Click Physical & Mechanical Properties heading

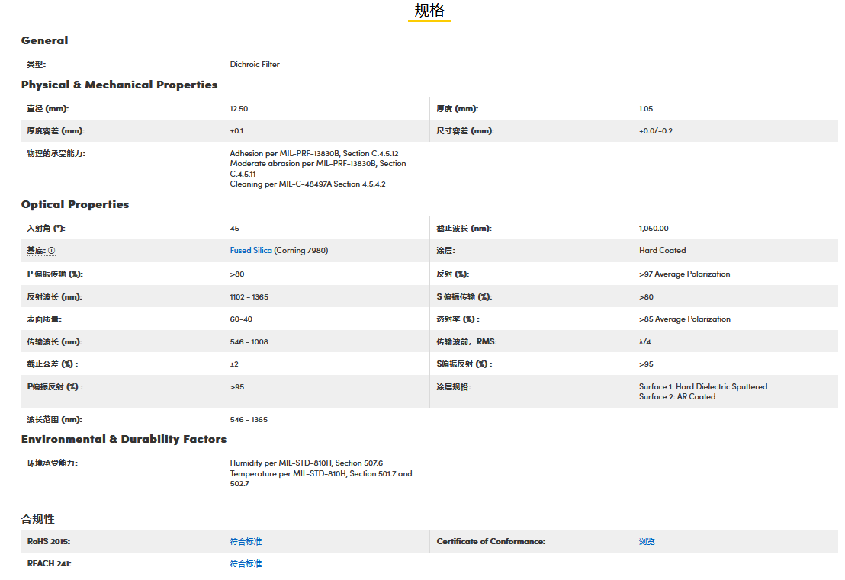[119, 85]
